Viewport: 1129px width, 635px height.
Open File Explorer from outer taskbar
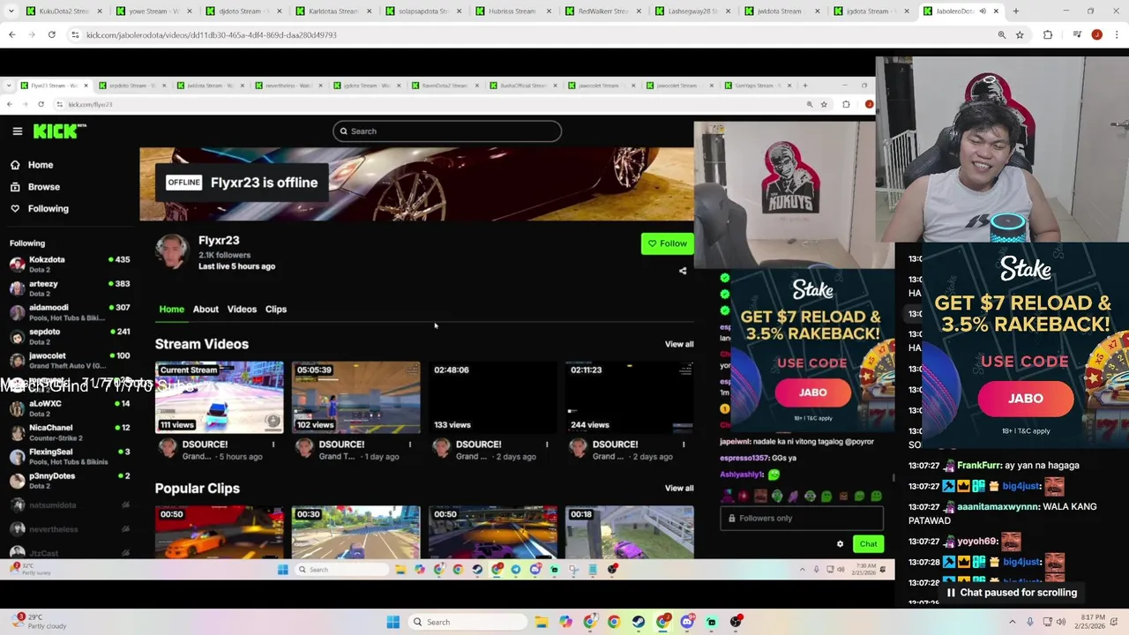542,622
